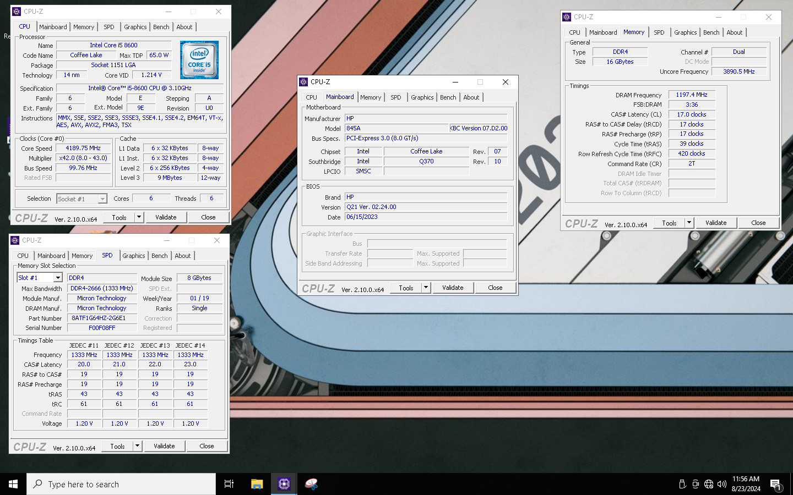Click the Uncore Frequency 3890.5 MHz value

pos(739,71)
